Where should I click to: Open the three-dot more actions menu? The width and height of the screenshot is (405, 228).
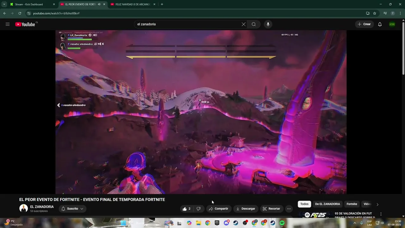click(x=289, y=209)
